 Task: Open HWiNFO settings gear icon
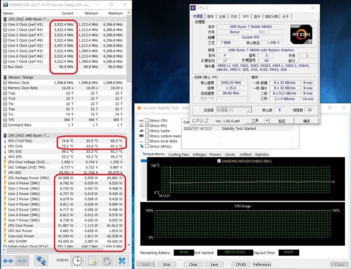click(x=107, y=261)
